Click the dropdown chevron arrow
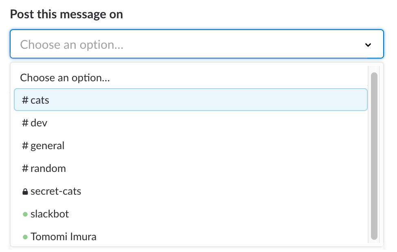The image size is (397, 252). pyautogui.click(x=368, y=45)
